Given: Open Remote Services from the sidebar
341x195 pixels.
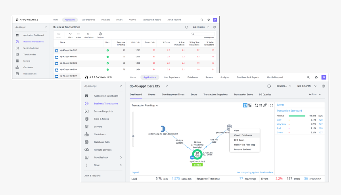Looking at the screenshot, I should pyautogui.click(x=103, y=150).
